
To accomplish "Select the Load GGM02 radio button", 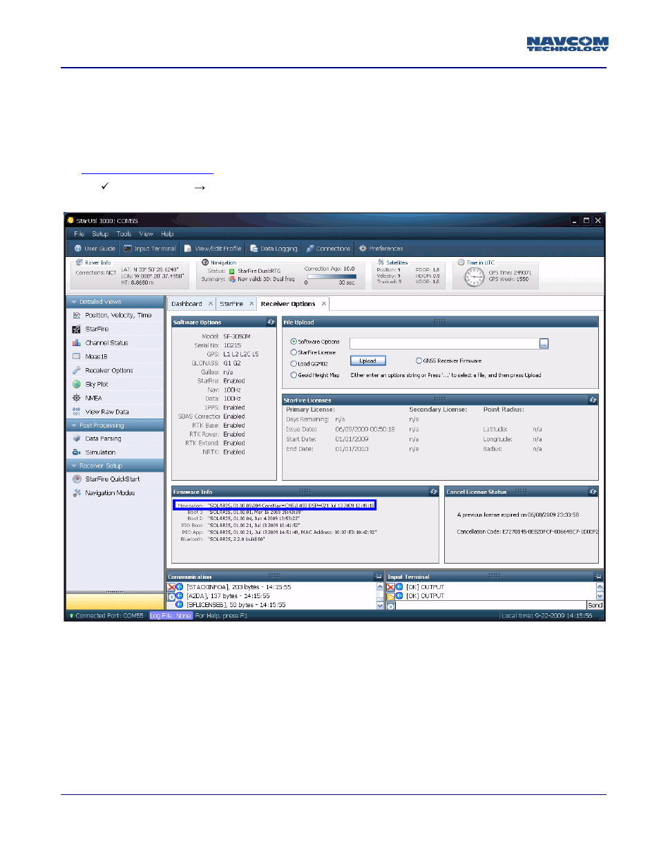I will (x=294, y=363).
